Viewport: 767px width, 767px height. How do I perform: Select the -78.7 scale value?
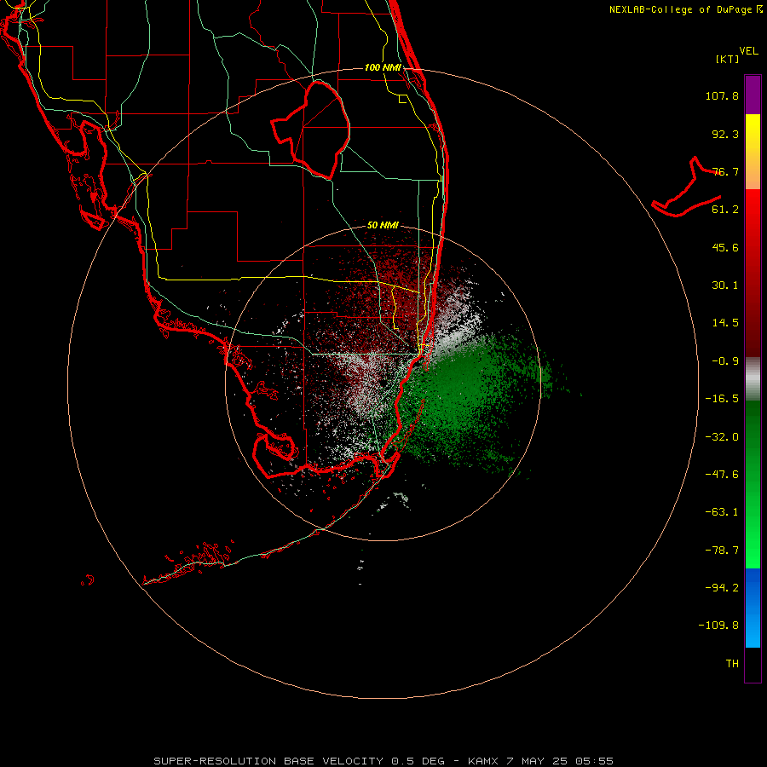tap(722, 551)
